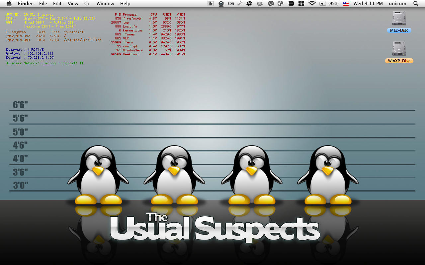Click the configd process row
425x265 pixels.
[x=151, y=46]
